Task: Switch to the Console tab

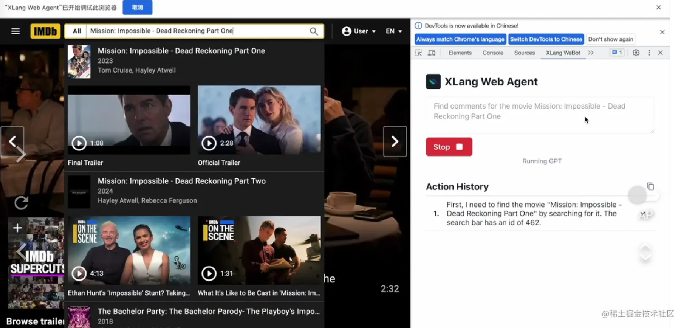Action: (x=493, y=53)
